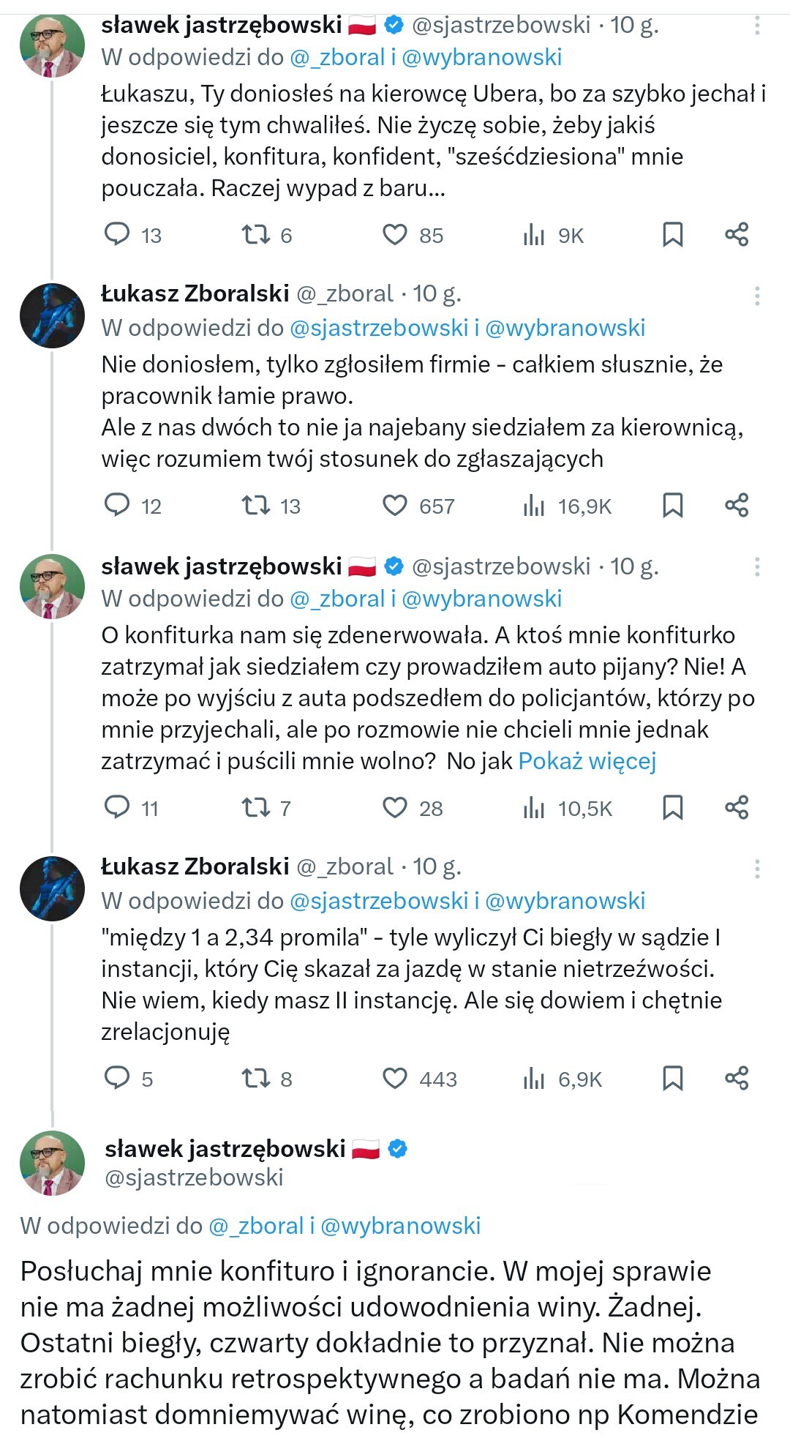Bookmark the tweet with 16,9K views

tap(672, 505)
